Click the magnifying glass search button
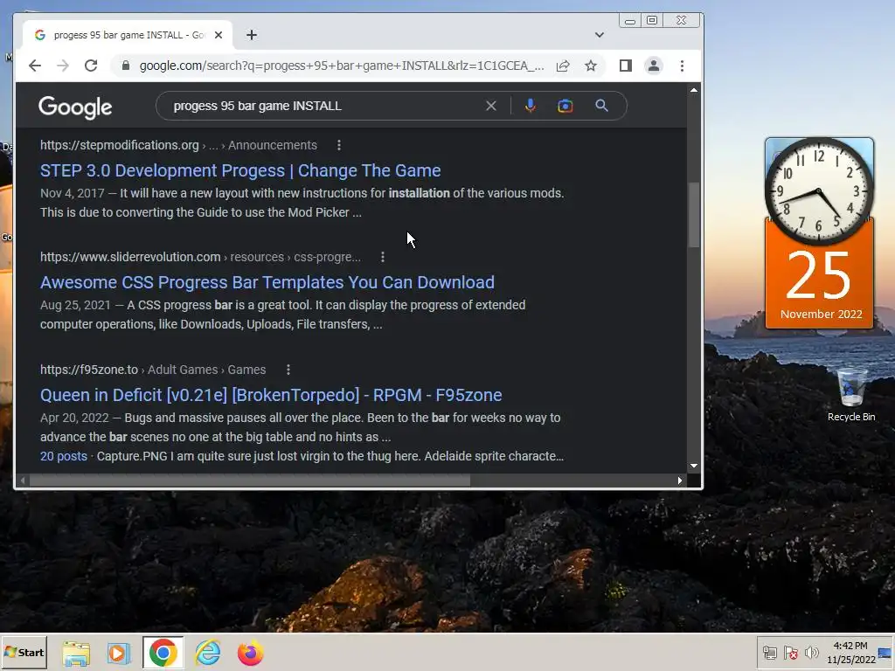The height and width of the screenshot is (671, 895). click(x=601, y=106)
